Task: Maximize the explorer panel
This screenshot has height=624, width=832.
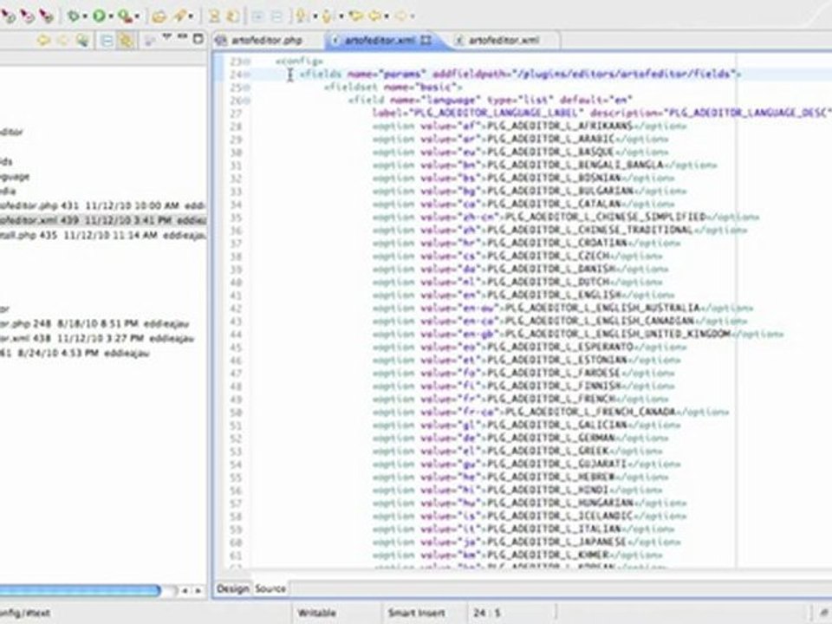Action: [198, 38]
